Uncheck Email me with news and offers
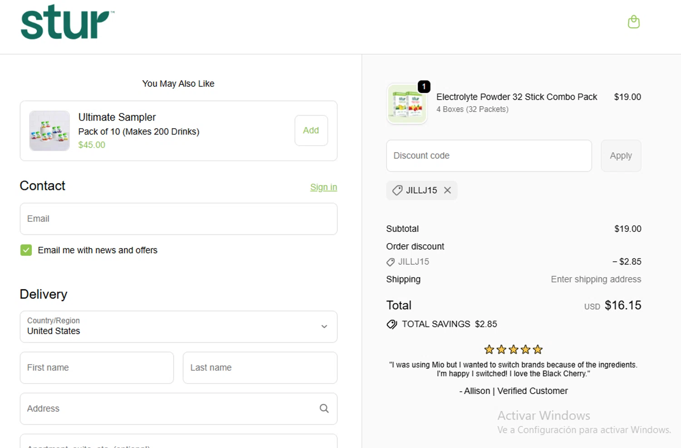Viewport: 681px width, 448px height. 26,250
